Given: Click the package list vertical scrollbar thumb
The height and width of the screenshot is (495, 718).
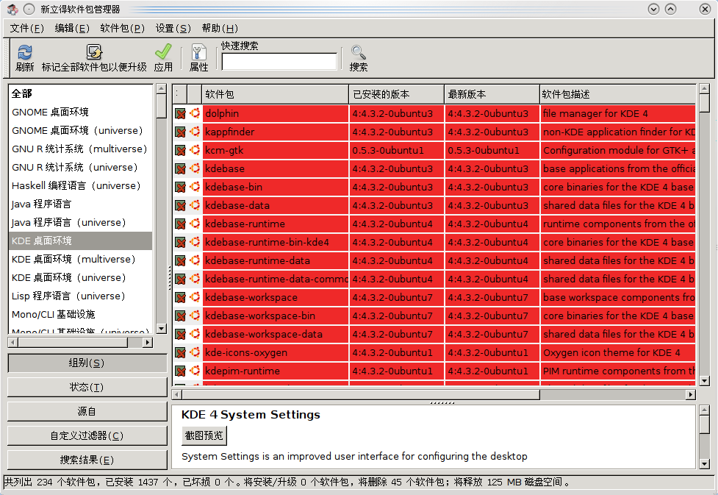Looking at the screenshot, I should [705, 103].
